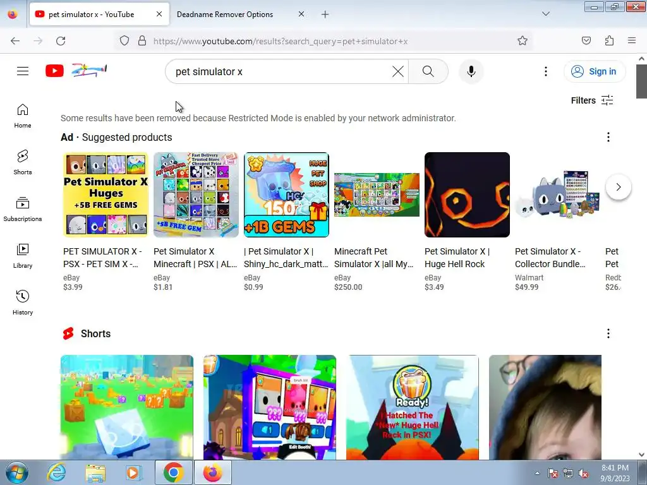View site security padlock info
The width and height of the screenshot is (647, 485).
tap(142, 41)
